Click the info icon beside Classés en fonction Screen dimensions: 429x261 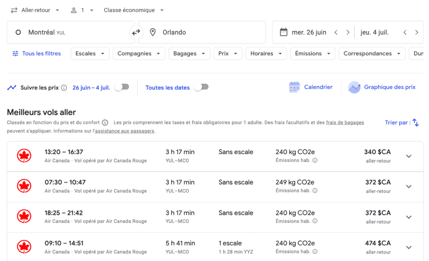pos(105,122)
